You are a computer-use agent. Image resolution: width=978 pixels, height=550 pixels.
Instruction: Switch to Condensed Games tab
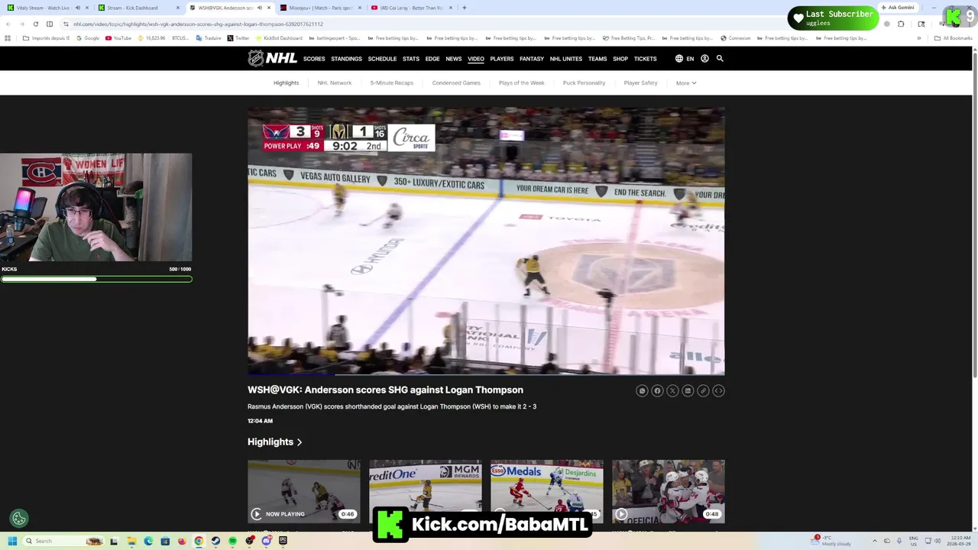[x=456, y=82]
